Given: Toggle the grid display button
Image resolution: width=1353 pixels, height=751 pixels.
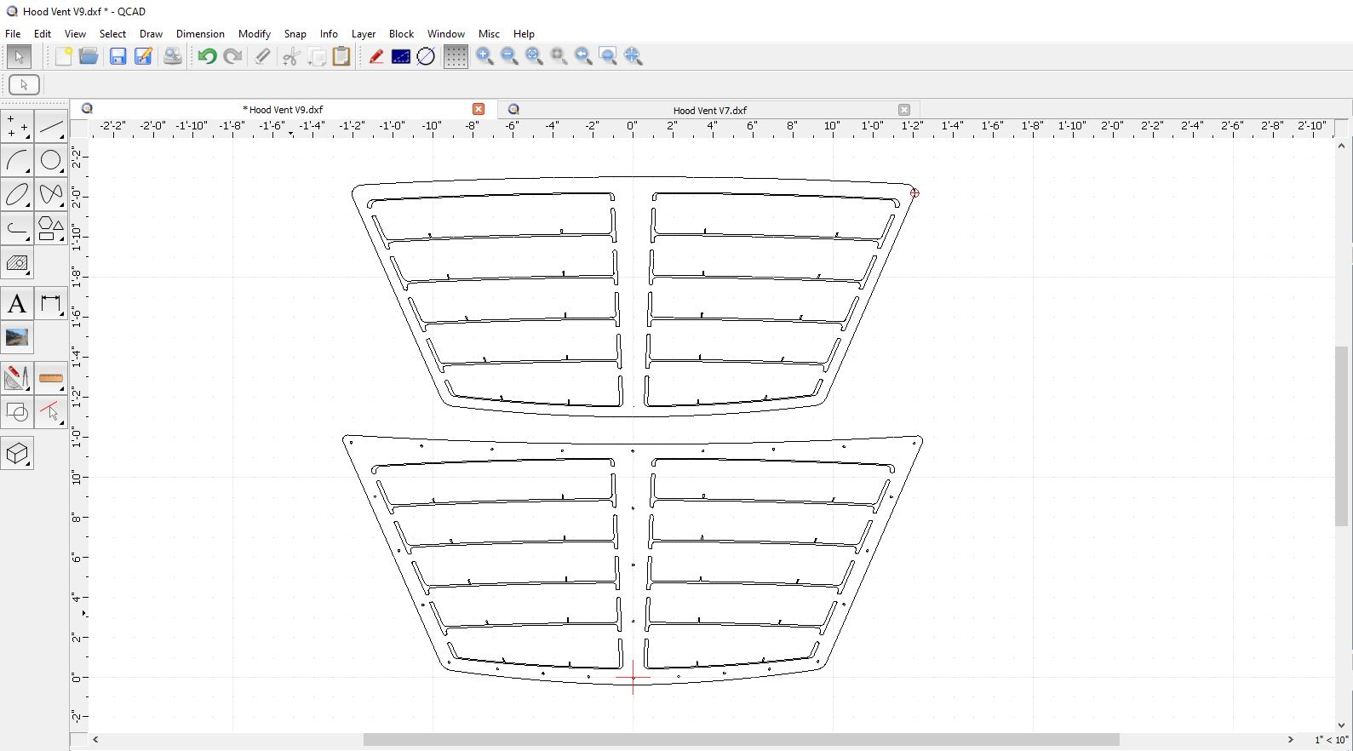Looking at the screenshot, I should pos(456,57).
